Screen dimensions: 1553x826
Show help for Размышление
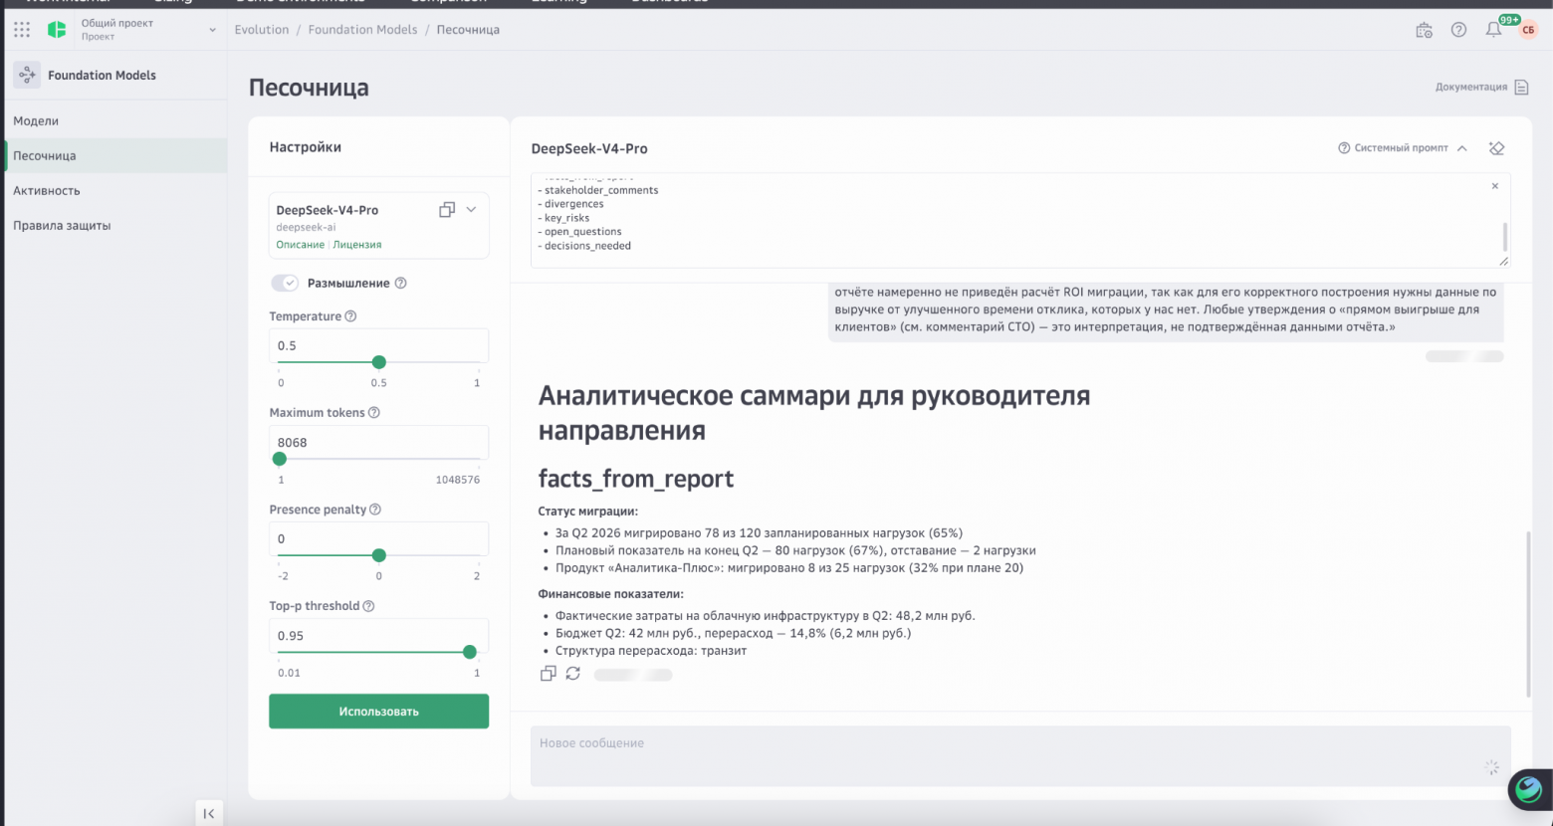point(400,283)
